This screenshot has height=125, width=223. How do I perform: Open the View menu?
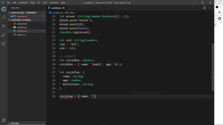pyautogui.click(x=32, y=2)
